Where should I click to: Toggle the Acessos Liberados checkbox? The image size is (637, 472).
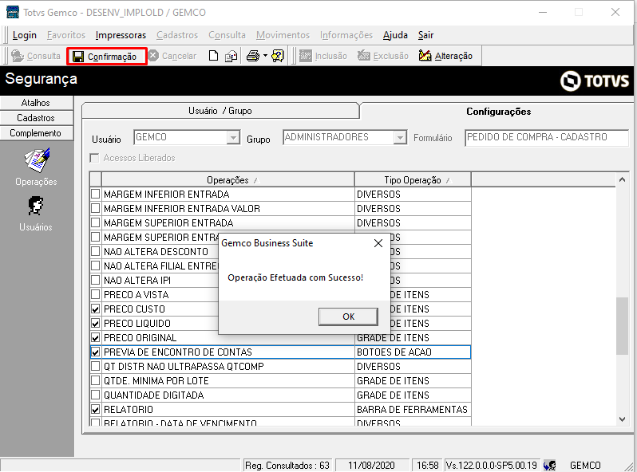coord(94,158)
